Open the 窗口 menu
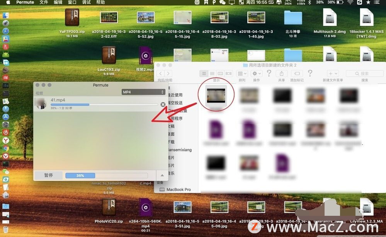386x237 pixels. tap(72, 2)
